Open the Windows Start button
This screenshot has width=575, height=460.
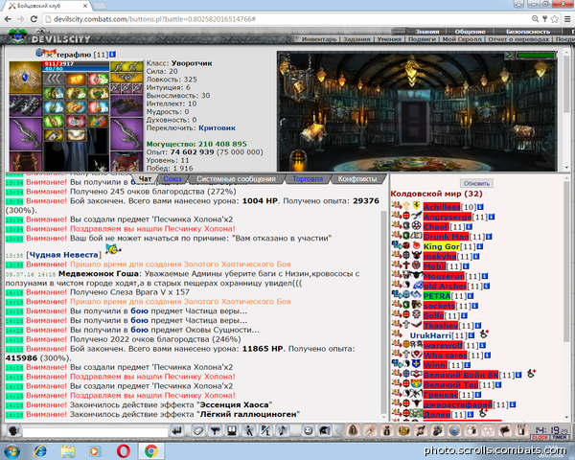(x=12, y=450)
